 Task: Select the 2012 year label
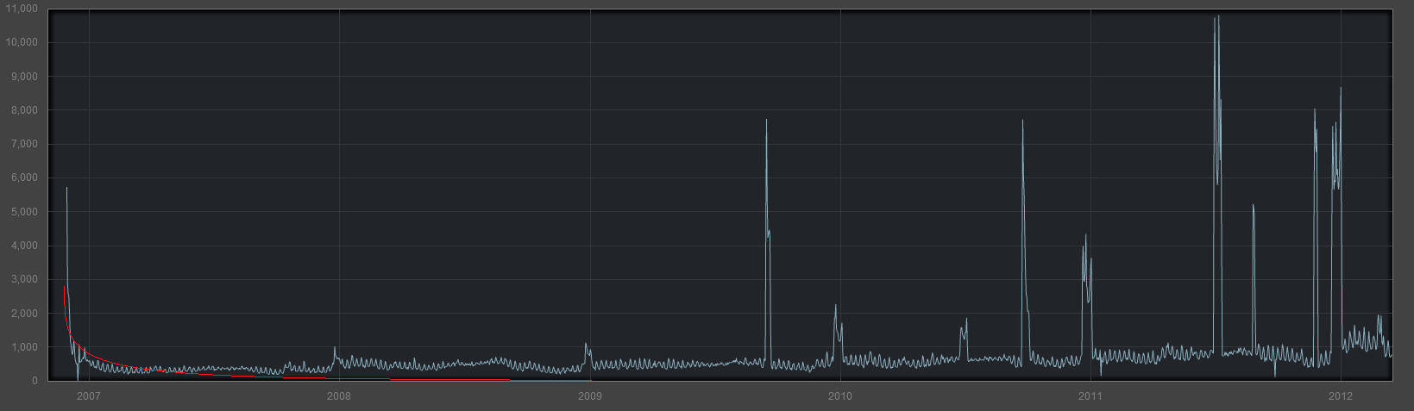coord(1341,396)
